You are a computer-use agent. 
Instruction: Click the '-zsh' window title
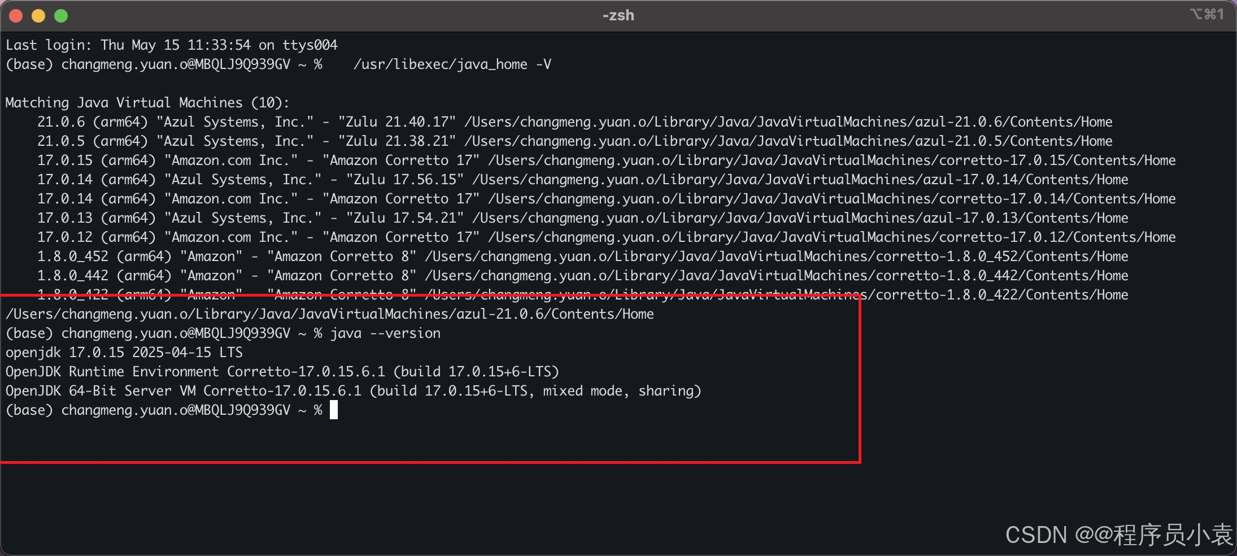click(618, 15)
